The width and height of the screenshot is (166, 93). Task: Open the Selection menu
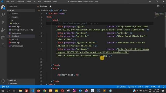point(20,2)
